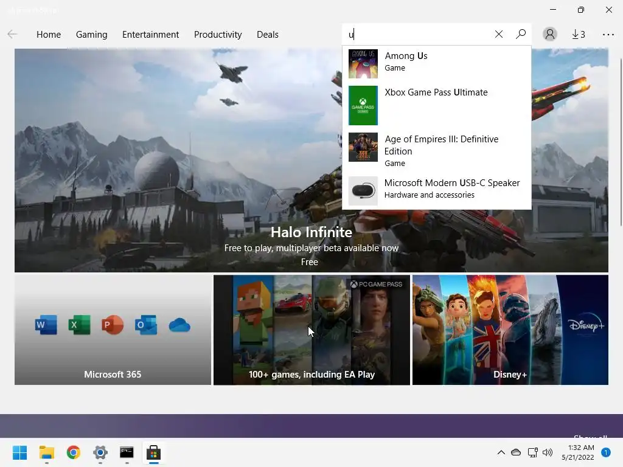Go to the Productivity tab
623x467 pixels.
[x=218, y=35]
